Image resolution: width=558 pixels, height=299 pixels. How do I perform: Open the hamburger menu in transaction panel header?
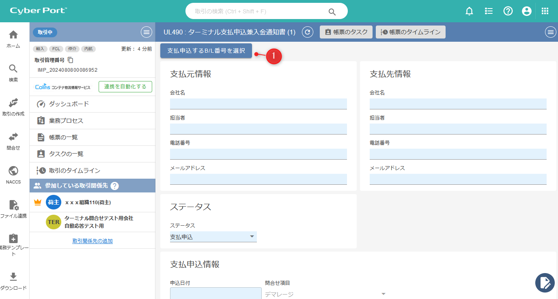[146, 32]
